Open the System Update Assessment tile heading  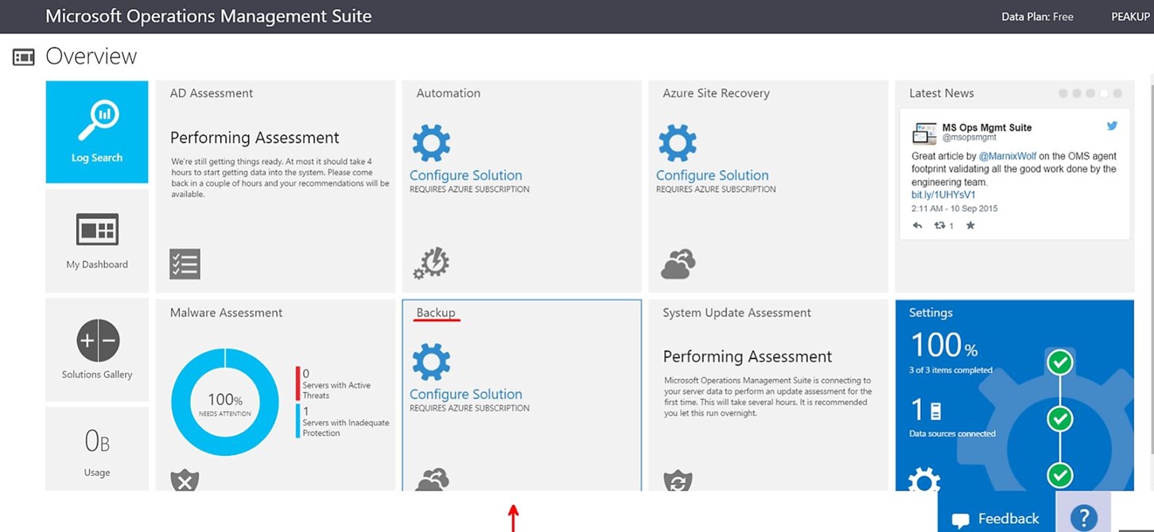coord(737,313)
